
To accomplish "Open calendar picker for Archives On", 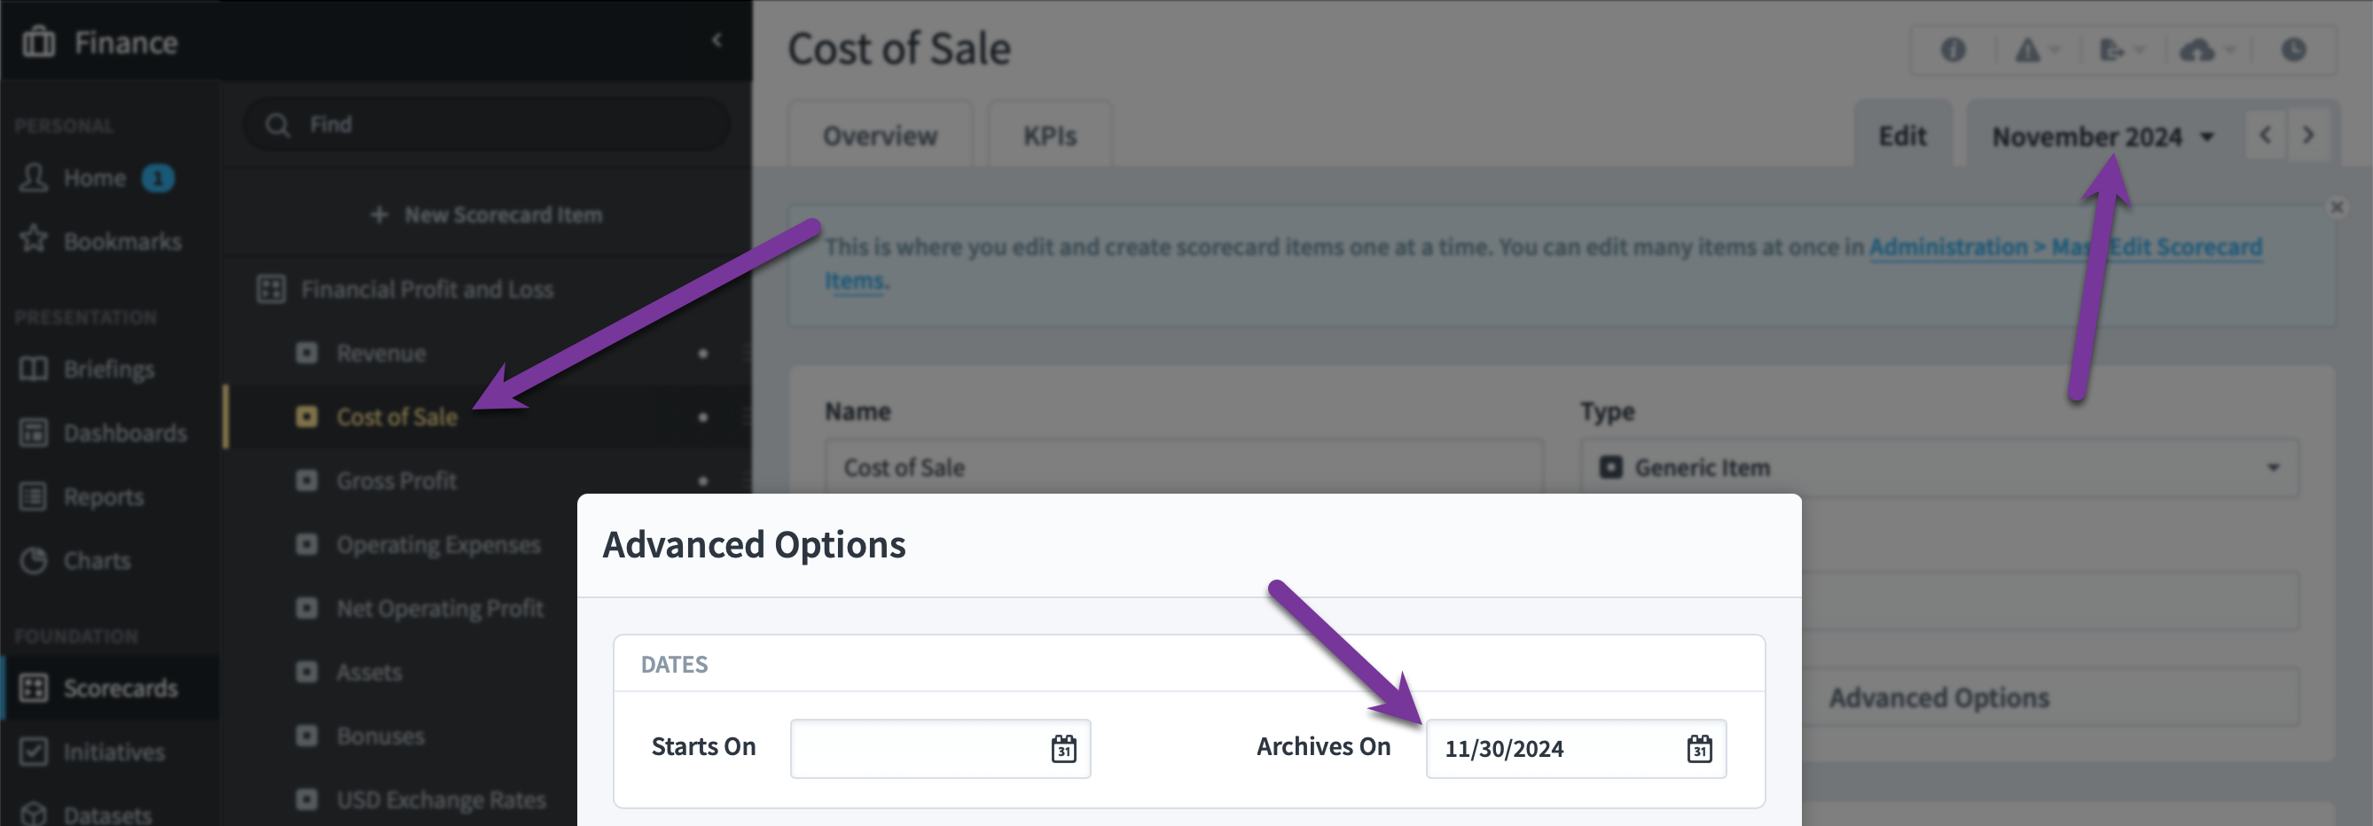I will coord(1699,749).
